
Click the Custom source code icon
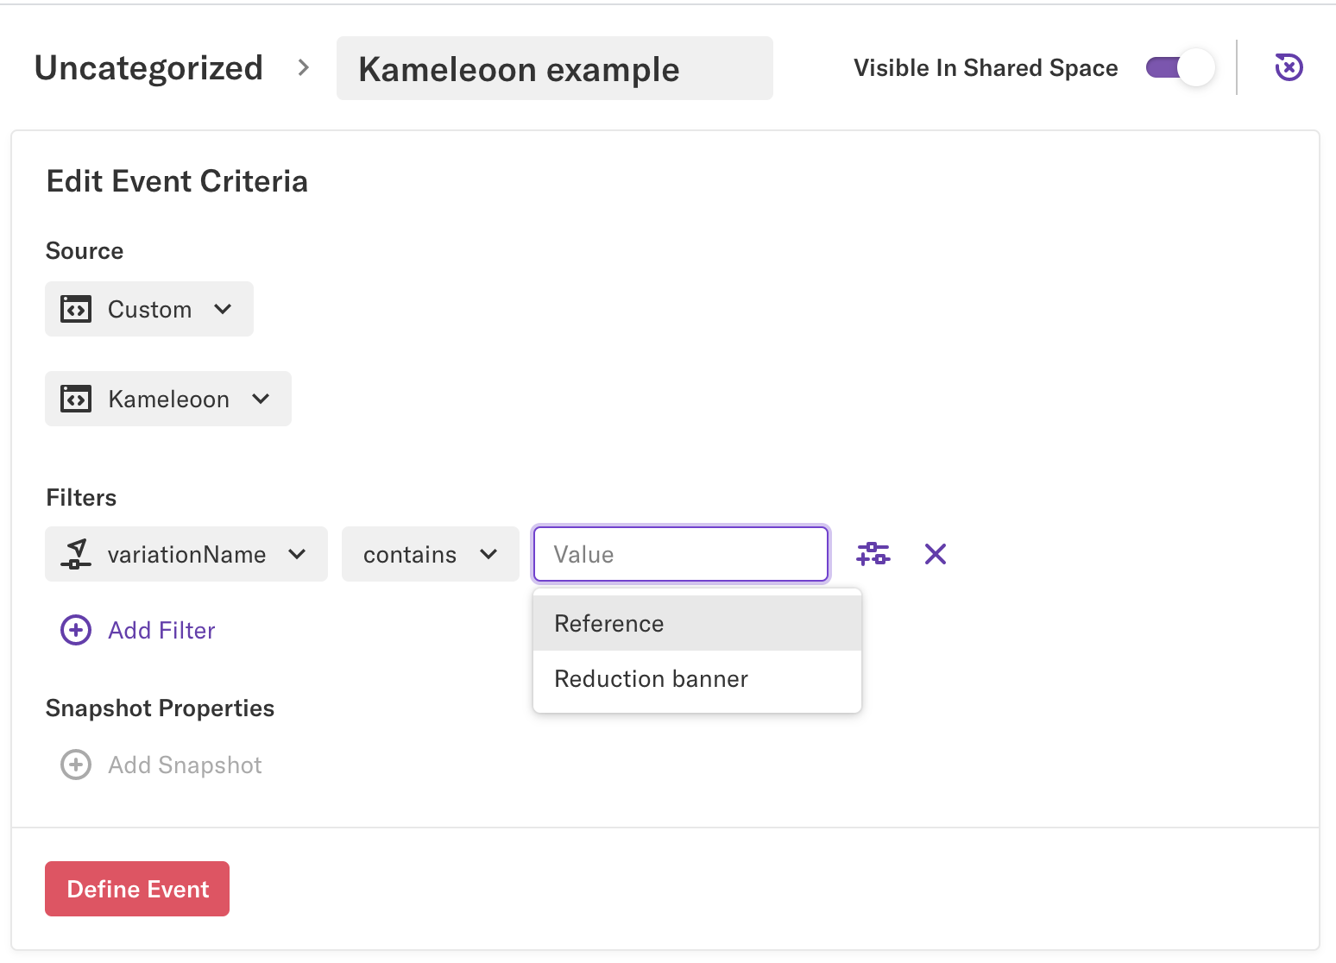[76, 309]
